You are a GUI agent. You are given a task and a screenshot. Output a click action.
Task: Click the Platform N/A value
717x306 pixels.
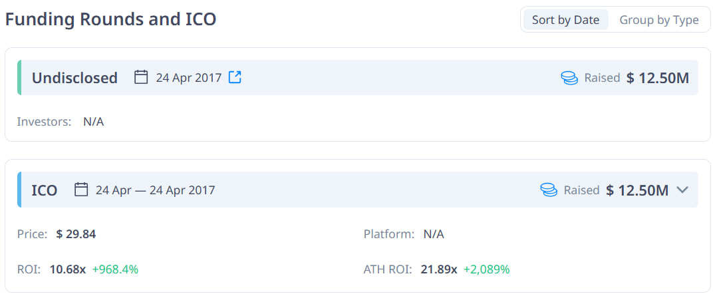click(x=434, y=234)
